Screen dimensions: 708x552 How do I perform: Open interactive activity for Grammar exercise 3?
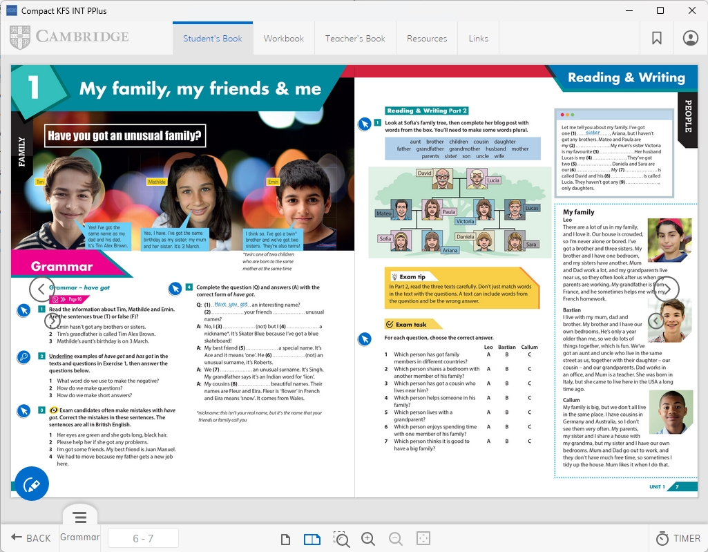point(24,411)
